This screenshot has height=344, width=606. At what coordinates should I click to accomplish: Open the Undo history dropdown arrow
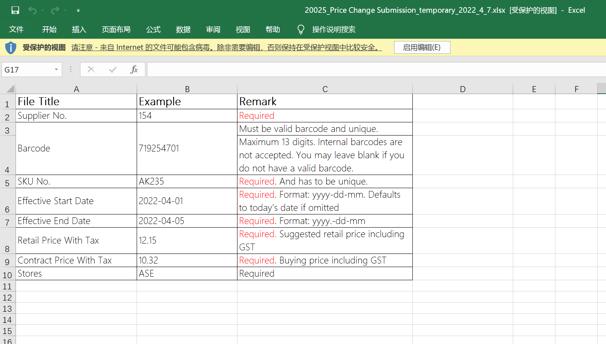click(x=43, y=10)
